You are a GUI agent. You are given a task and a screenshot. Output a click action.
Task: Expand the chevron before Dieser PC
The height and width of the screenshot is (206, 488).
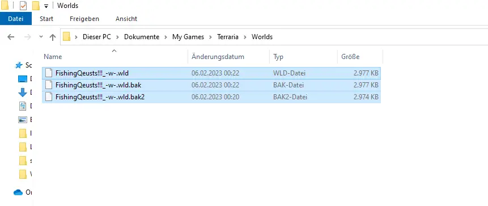(77, 37)
